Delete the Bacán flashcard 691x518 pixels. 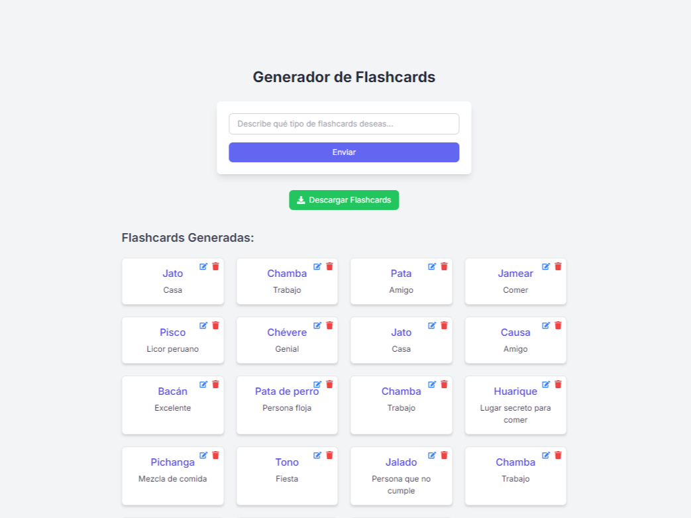point(215,384)
